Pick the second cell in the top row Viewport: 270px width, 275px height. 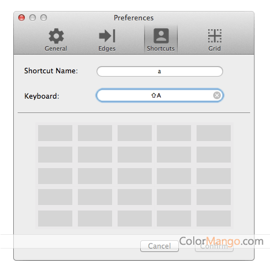click(95, 133)
